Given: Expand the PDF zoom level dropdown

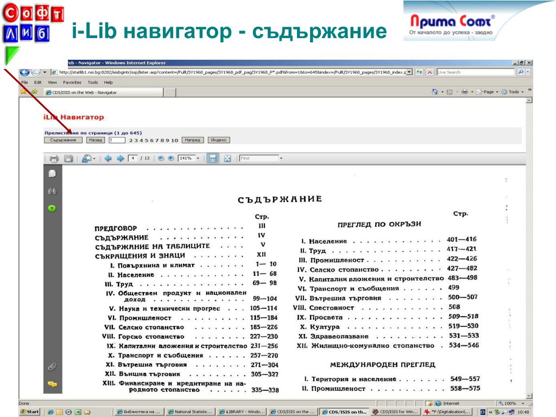Looking at the screenshot, I should 198,159.
